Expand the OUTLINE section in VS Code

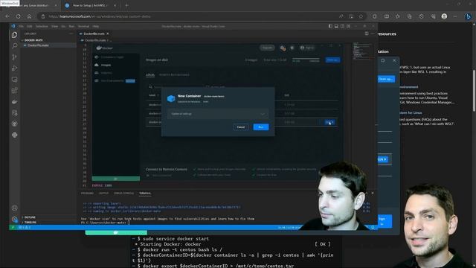[x=30, y=217]
